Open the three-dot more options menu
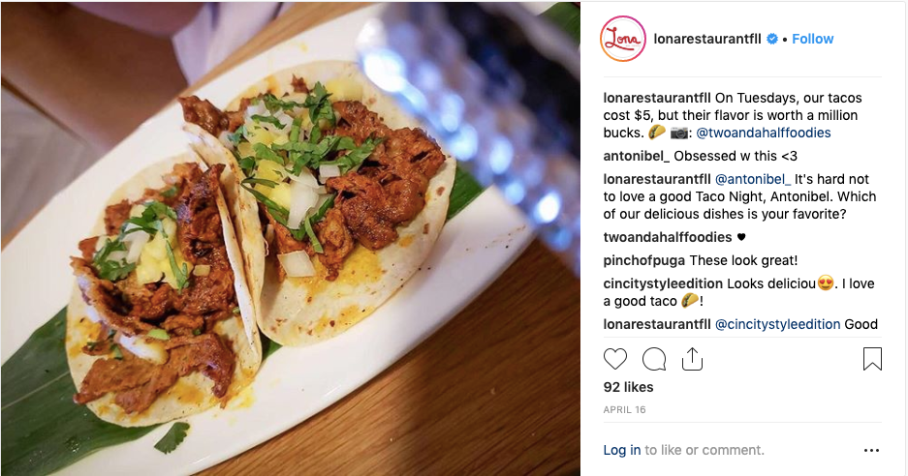Viewport: 908px width, 476px height. (x=871, y=450)
